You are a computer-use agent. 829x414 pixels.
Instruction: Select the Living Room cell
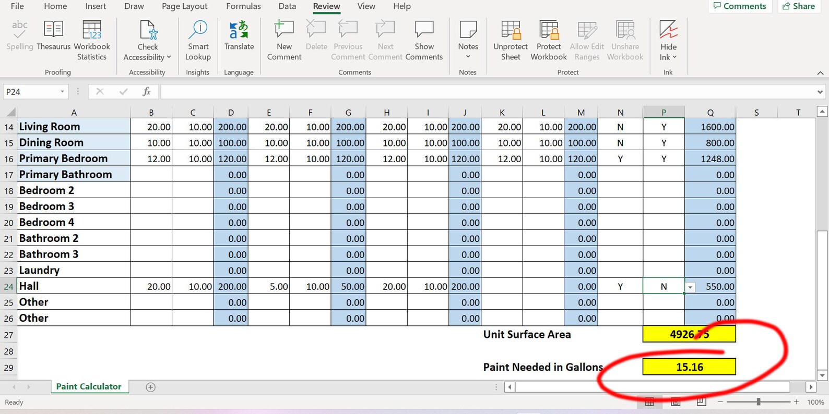[74, 127]
